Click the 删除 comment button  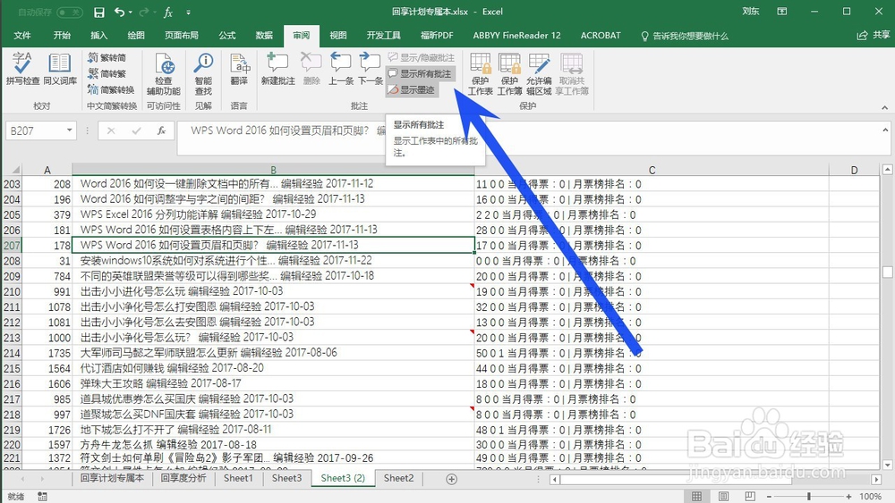coord(311,70)
